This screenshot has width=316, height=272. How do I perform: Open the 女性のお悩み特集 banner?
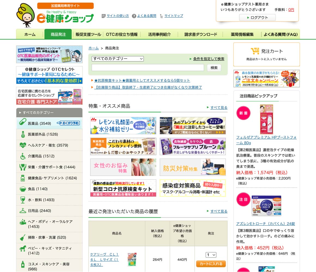[x=123, y=167]
